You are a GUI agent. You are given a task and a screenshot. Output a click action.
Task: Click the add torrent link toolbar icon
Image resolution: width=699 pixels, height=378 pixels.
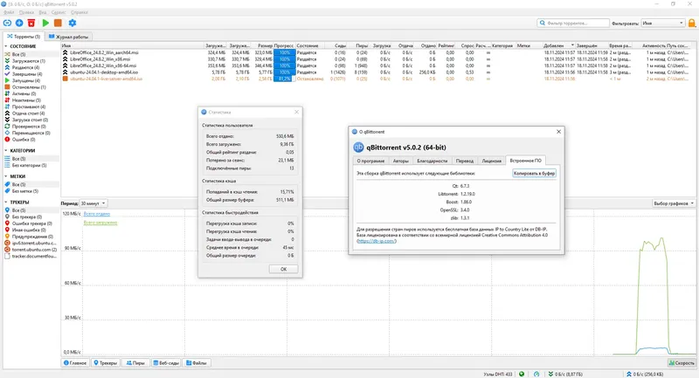coord(7,23)
